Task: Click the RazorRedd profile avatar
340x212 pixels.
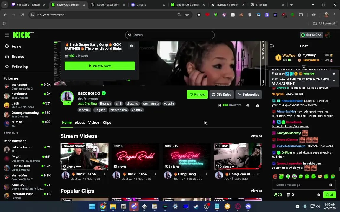Action: (x=67, y=97)
